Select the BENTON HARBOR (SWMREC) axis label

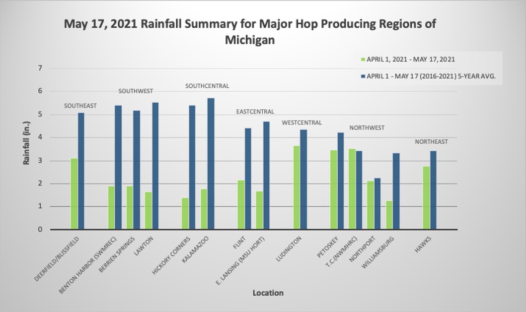87,265
